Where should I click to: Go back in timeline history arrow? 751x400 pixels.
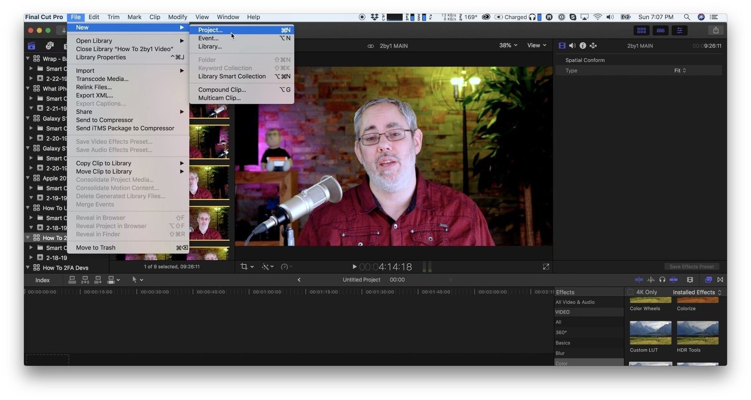coord(299,280)
